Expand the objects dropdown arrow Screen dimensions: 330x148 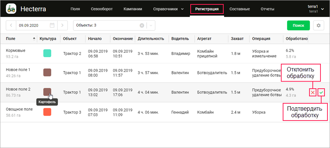pos(151,25)
